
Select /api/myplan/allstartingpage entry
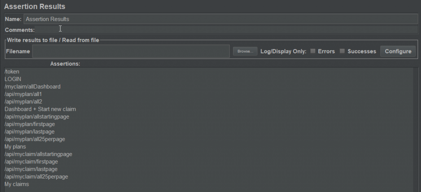[37, 117]
